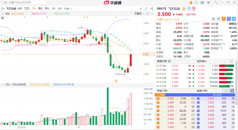Collapse the left panel sidebar icon

pos(3,9)
